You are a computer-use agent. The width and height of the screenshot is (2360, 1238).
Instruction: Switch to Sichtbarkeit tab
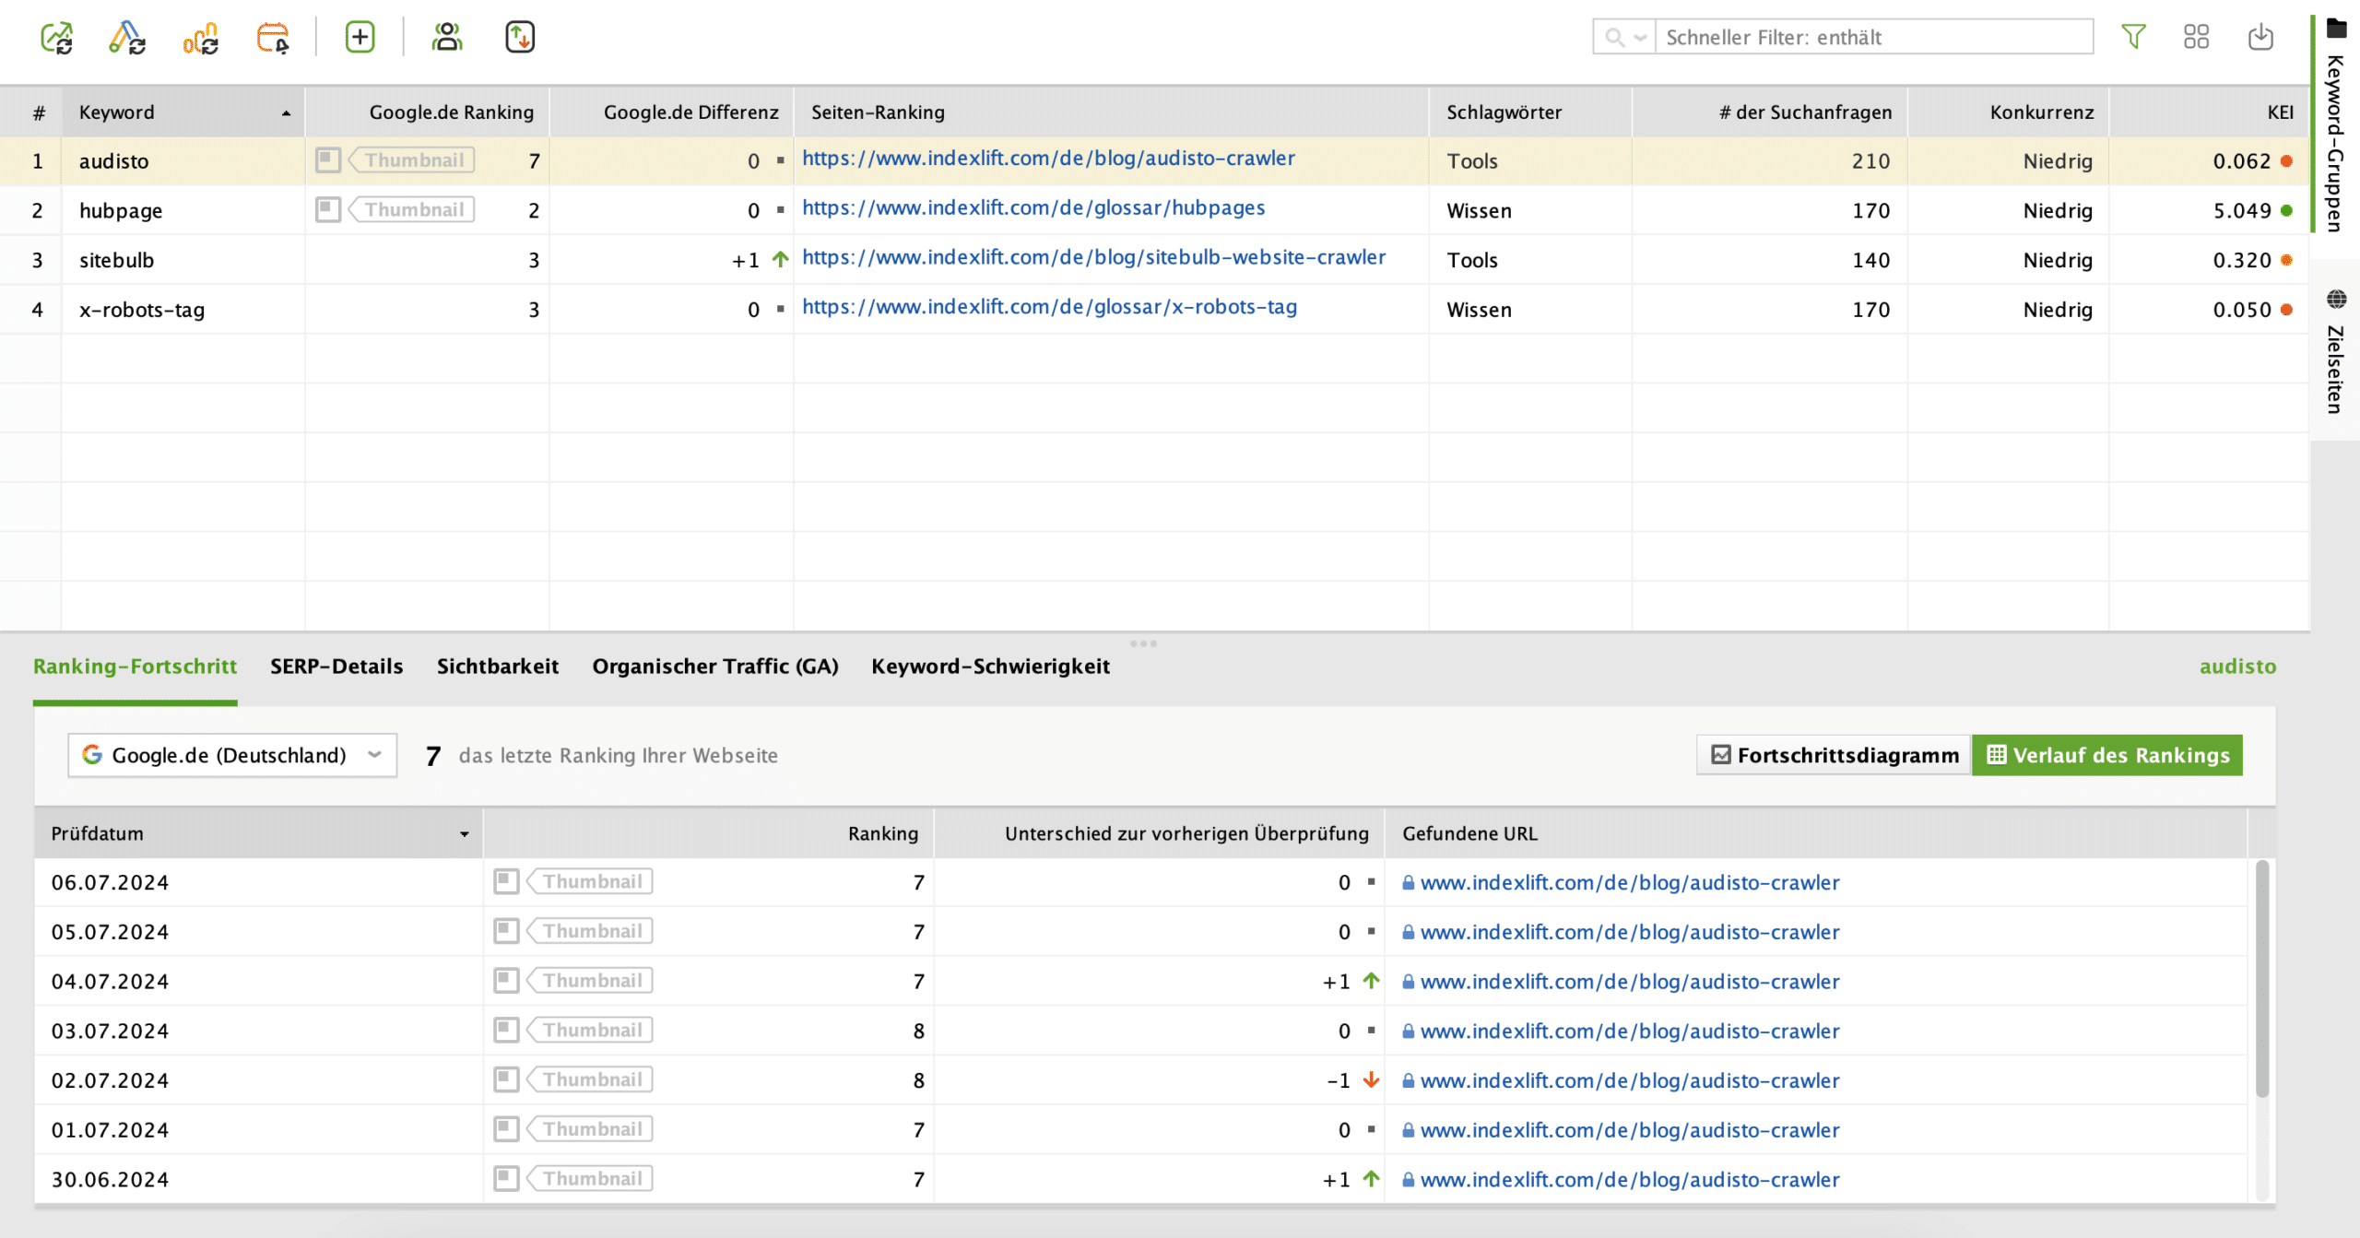[x=498, y=666]
